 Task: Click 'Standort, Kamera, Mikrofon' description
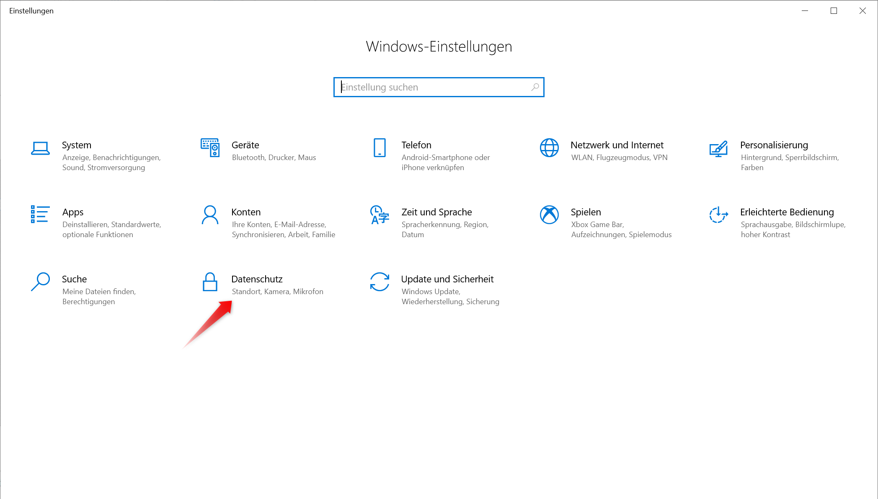(278, 292)
